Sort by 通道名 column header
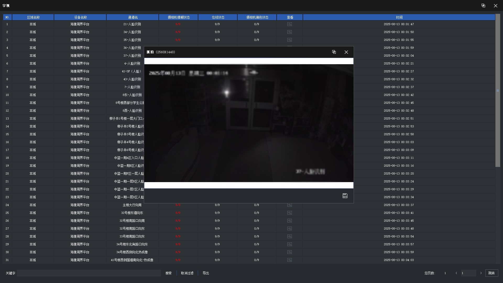Screen dimensions: 503x283 point(133,17)
